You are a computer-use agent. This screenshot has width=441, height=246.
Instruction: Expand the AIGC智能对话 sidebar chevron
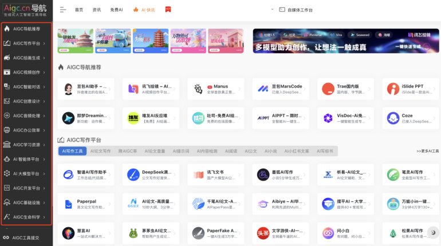pyautogui.click(x=45, y=87)
